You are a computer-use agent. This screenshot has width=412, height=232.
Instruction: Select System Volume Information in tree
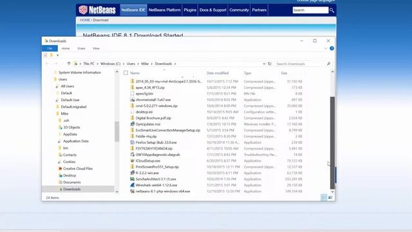click(x=80, y=72)
